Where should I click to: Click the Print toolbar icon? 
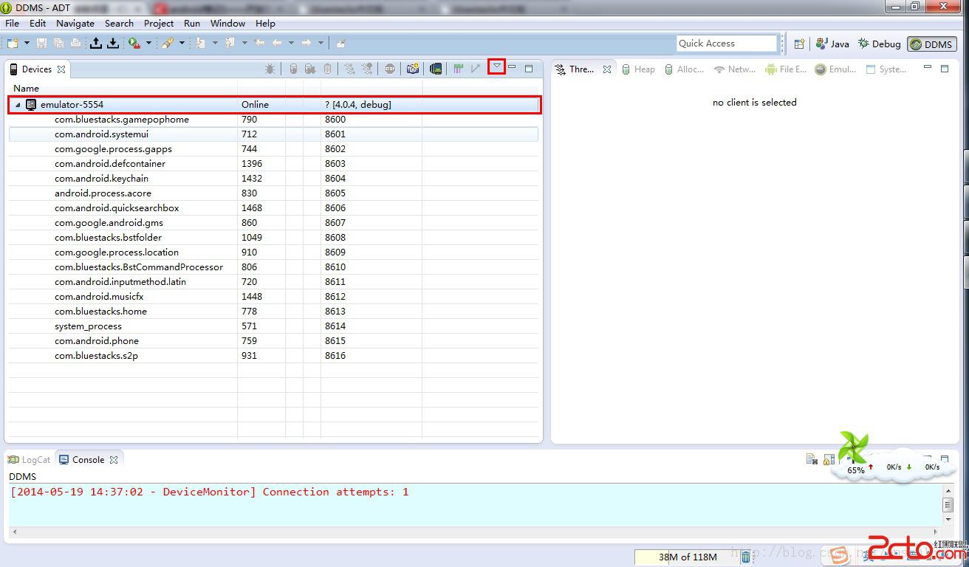pos(75,44)
